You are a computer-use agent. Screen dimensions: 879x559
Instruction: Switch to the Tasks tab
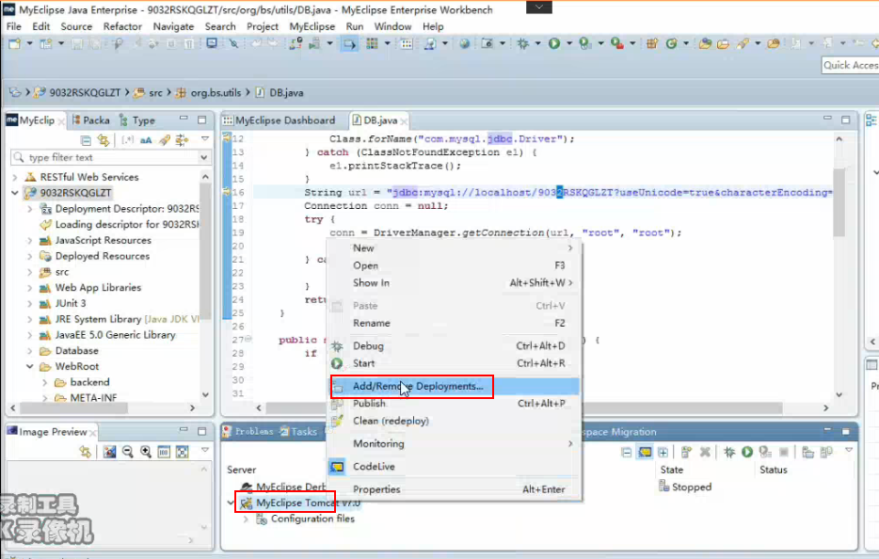pyautogui.click(x=298, y=431)
